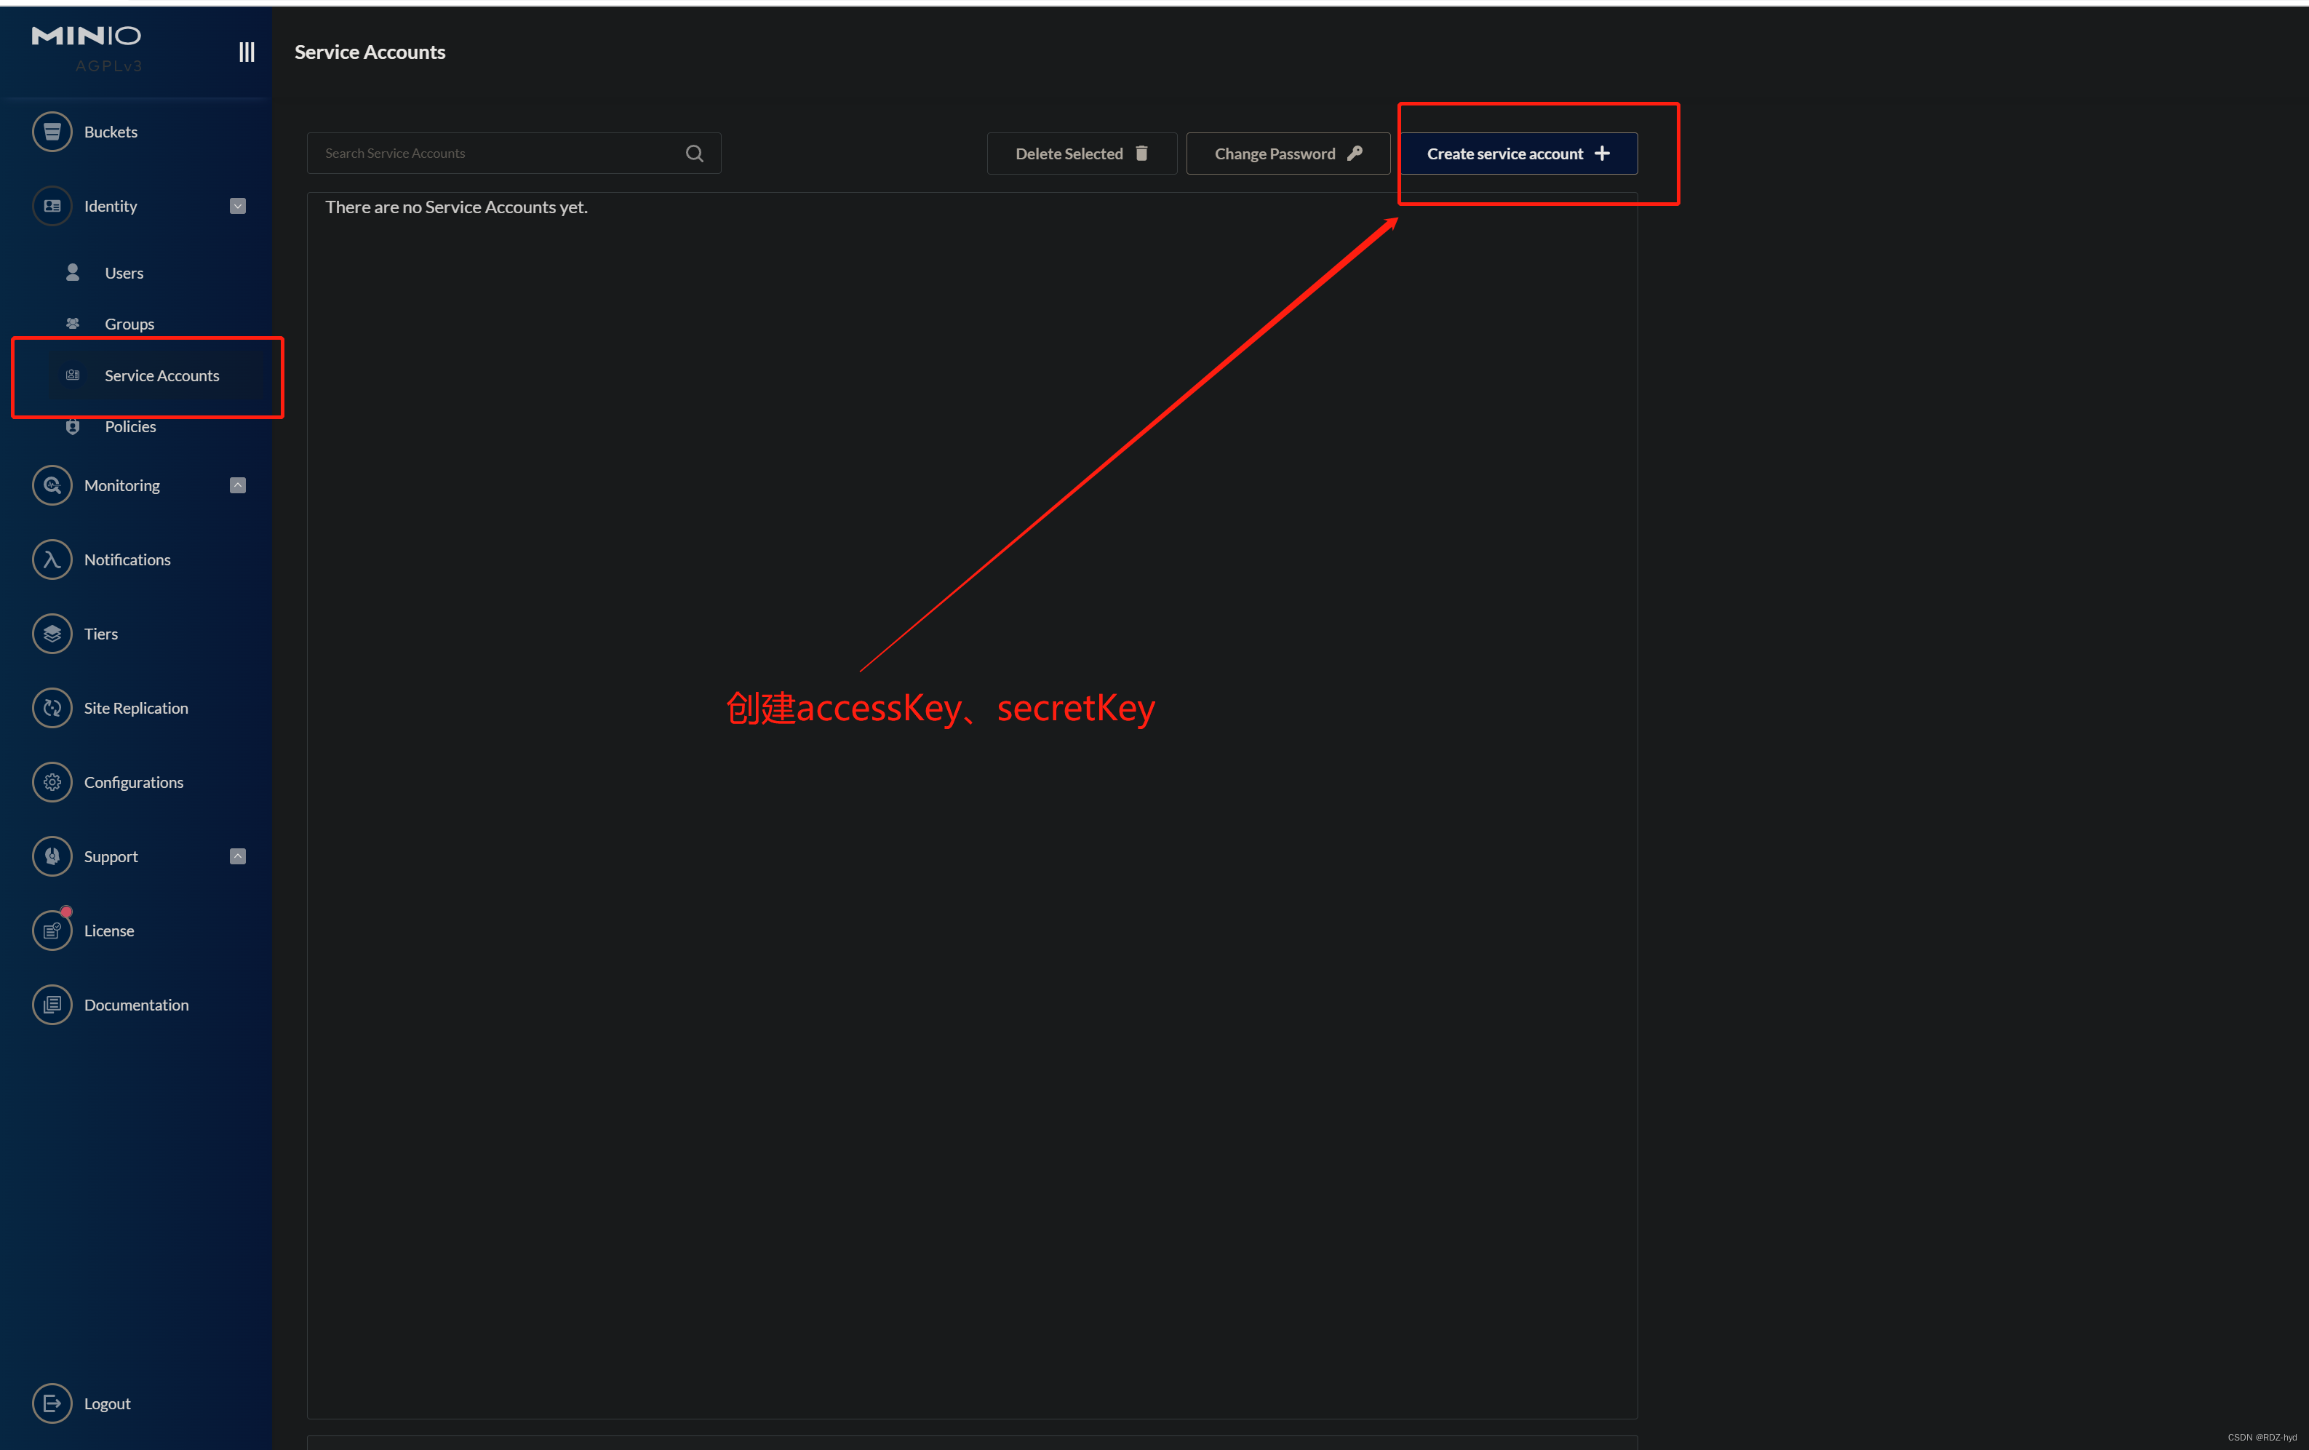The height and width of the screenshot is (1450, 2309).
Task: Click the Buckets icon in sidebar
Action: point(50,130)
